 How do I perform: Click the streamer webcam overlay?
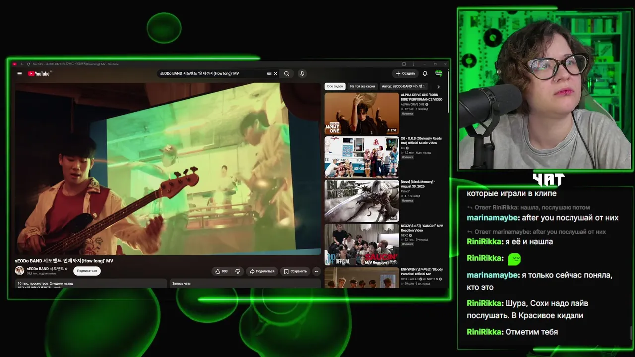pyautogui.click(x=545, y=90)
